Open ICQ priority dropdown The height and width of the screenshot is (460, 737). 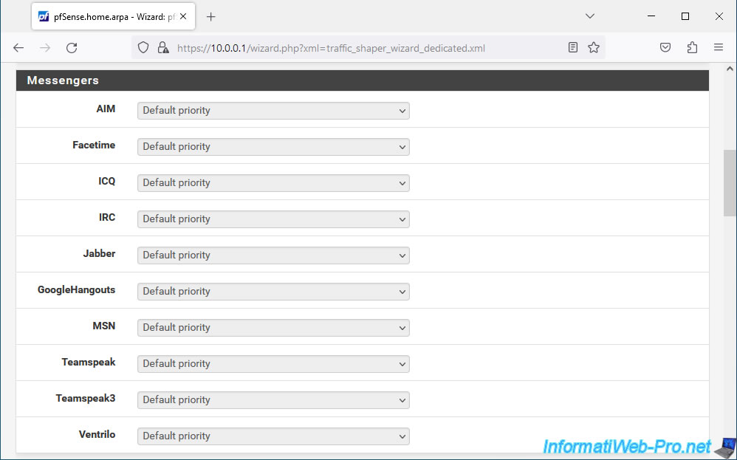pyautogui.click(x=273, y=183)
